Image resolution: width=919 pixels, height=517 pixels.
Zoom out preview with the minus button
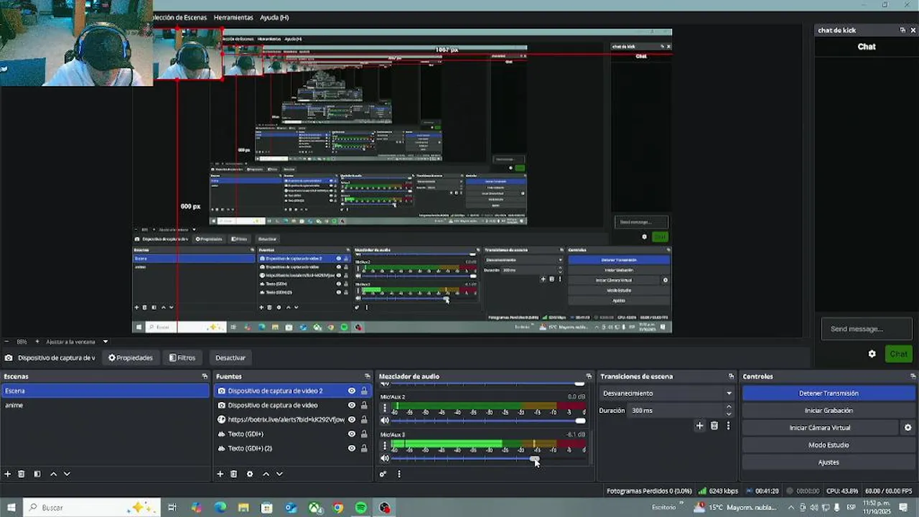(x=6, y=342)
